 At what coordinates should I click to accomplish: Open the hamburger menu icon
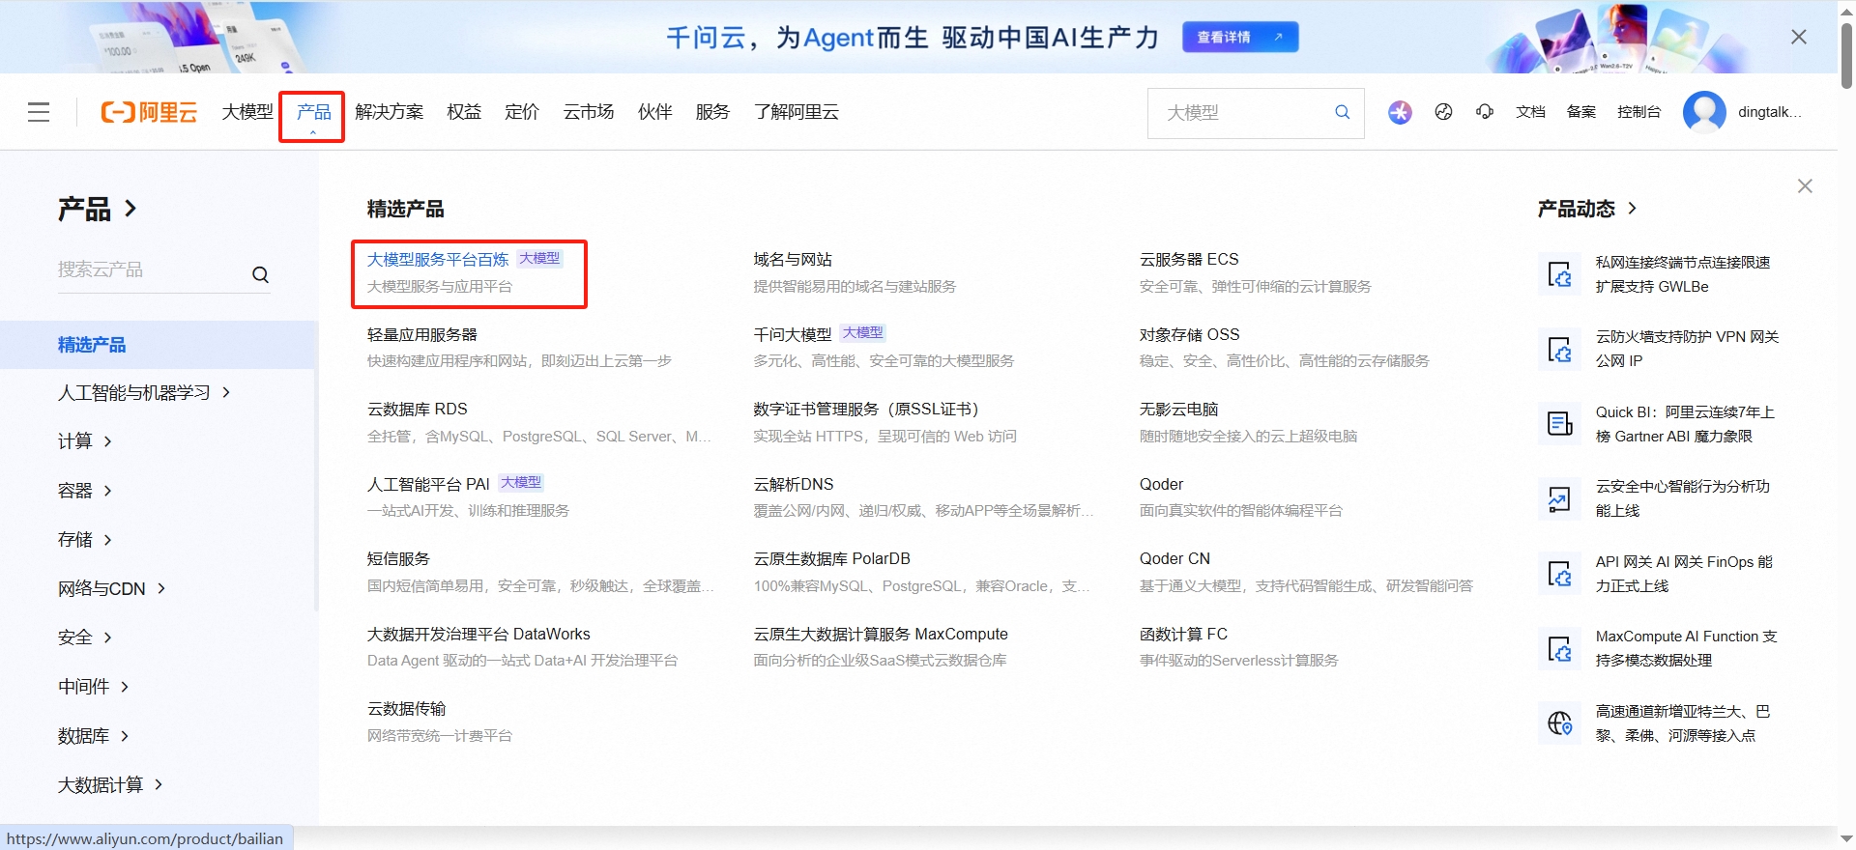coord(39,112)
